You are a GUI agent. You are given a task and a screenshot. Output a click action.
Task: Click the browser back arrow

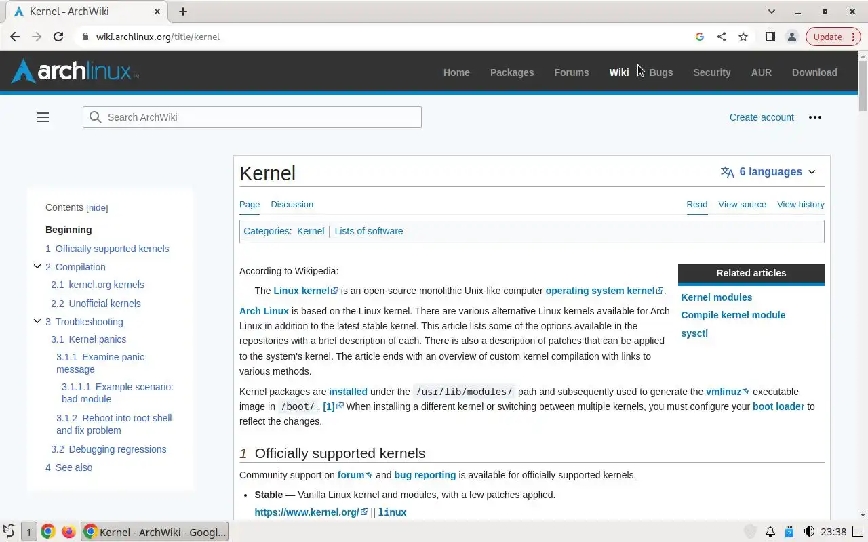pos(15,37)
